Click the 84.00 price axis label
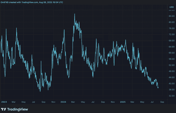Image resolution: width=176 pixels, height=113 pixels. [172, 16]
